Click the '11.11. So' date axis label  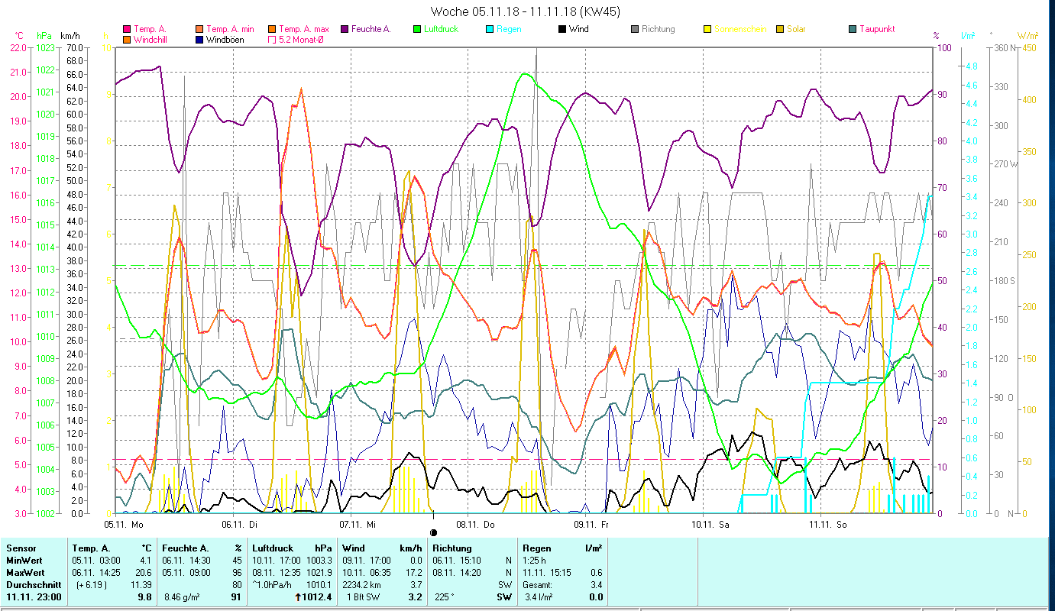coord(828,524)
